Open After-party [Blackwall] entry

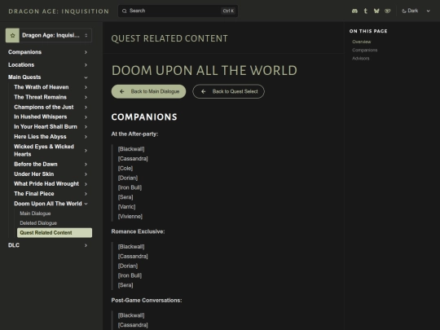click(131, 149)
